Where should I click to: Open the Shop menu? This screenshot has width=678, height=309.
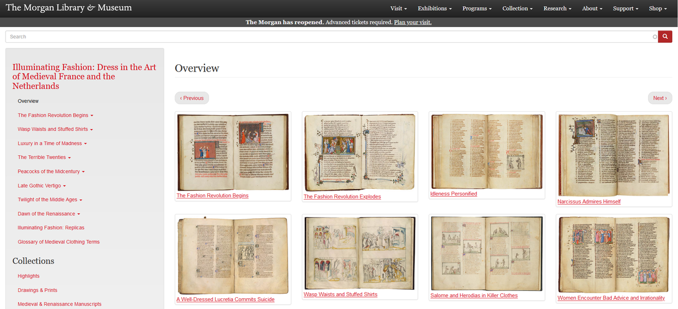(x=658, y=8)
